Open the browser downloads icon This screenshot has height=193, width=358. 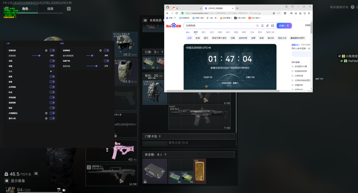pos(300,13)
